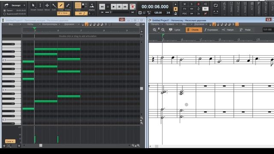Select highlighted half-note duration in piano roll
Viewport: 274px width, 154px height.
tap(86, 24)
